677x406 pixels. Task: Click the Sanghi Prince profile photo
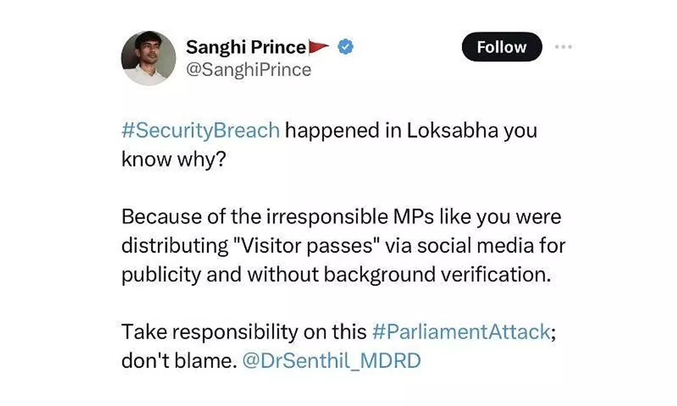148,58
